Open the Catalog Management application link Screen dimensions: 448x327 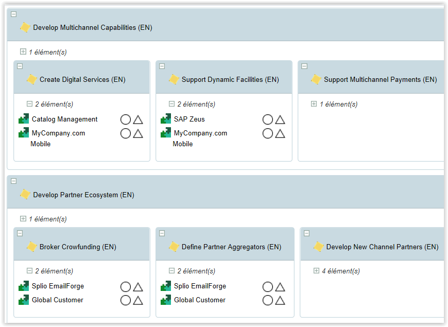64,119
